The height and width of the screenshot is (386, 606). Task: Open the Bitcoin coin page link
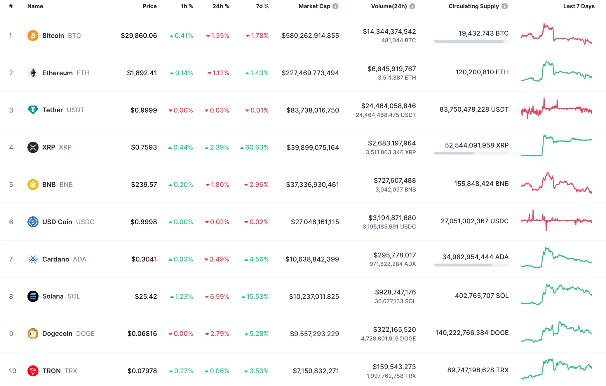[53, 36]
